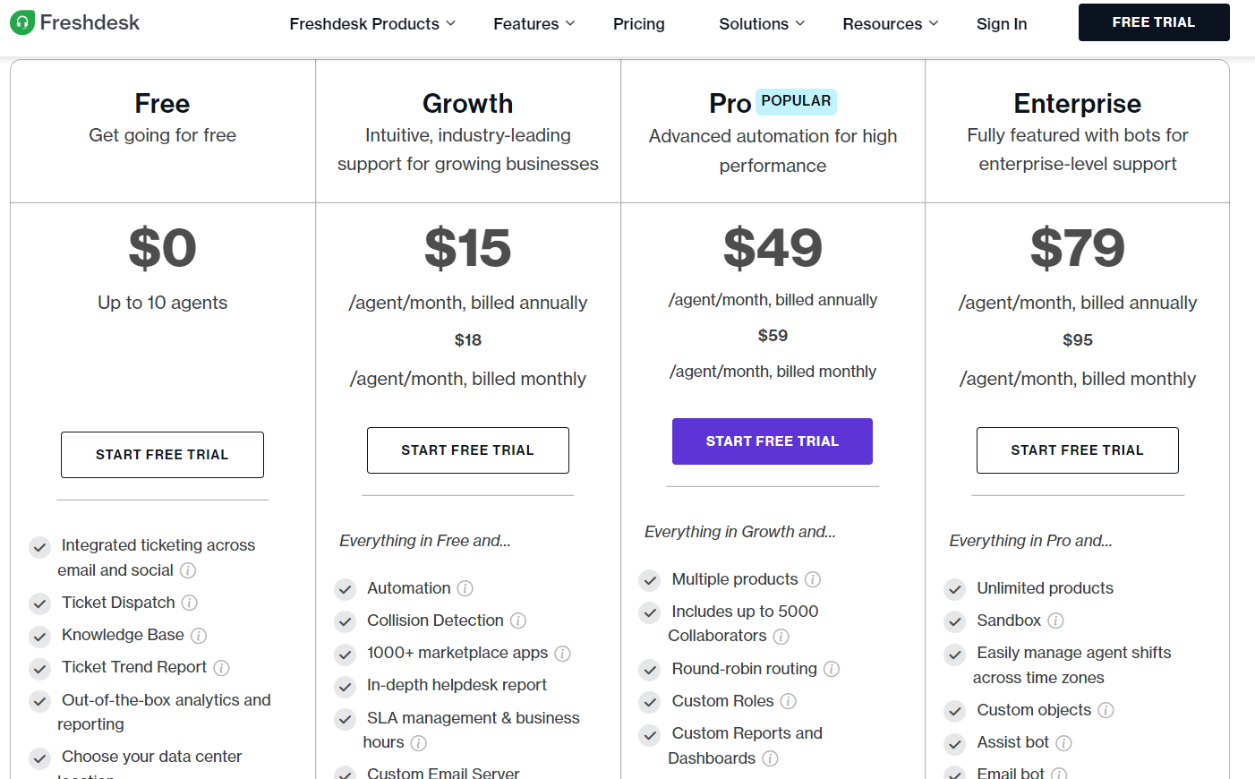The image size is (1255, 779).
Task: Open Sandbox feature info icon
Action: (1055, 621)
